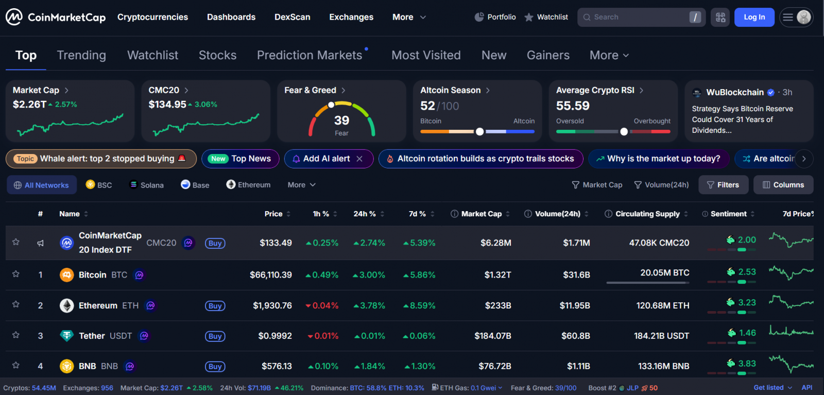Click the QR code scan icon
The image size is (824, 395).
click(720, 17)
